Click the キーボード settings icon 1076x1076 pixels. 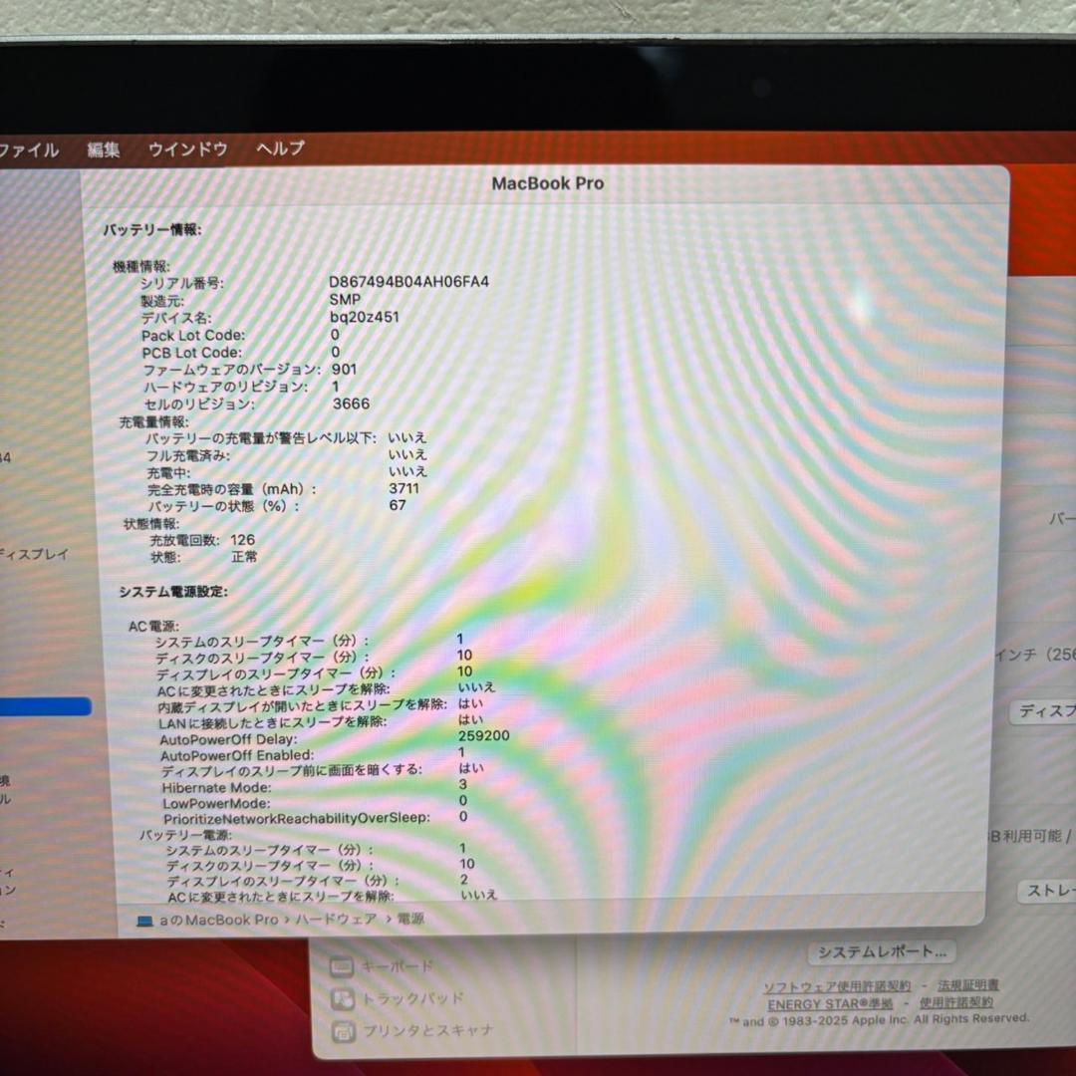(343, 964)
